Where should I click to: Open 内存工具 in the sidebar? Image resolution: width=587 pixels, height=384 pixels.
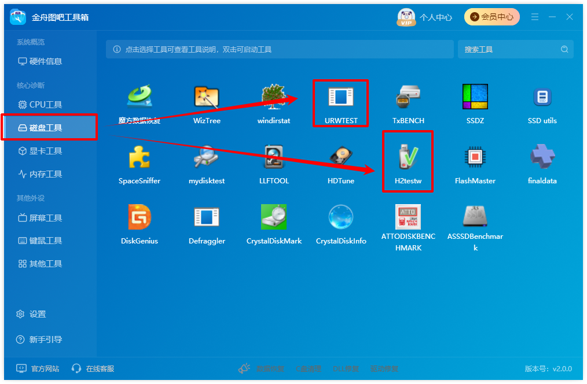[40, 174]
